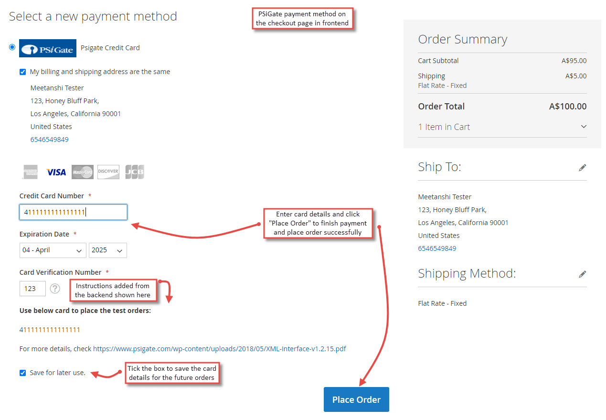This screenshot has height=420, width=606.
Task: Click the MasterCard brand icon
Action: coord(82,172)
